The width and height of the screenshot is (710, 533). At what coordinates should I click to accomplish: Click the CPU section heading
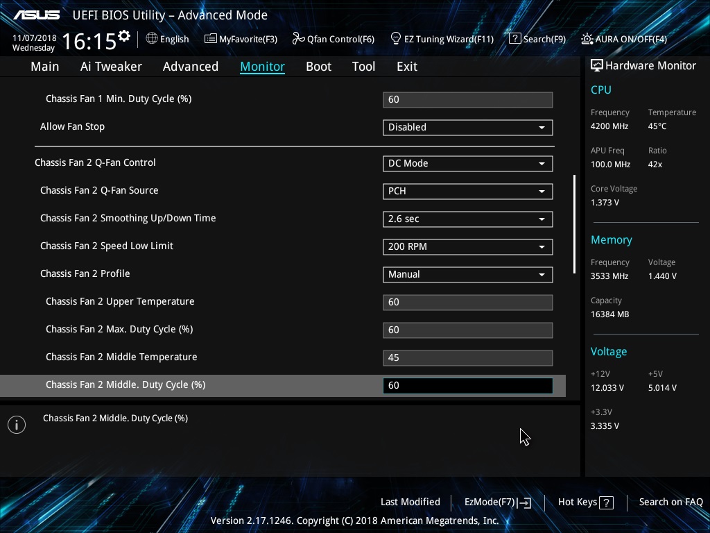tap(601, 90)
